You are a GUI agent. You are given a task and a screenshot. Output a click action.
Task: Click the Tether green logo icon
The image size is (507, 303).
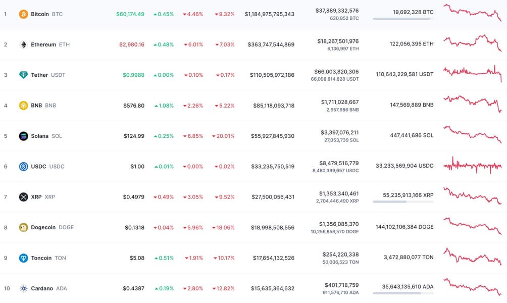(x=23, y=75)
